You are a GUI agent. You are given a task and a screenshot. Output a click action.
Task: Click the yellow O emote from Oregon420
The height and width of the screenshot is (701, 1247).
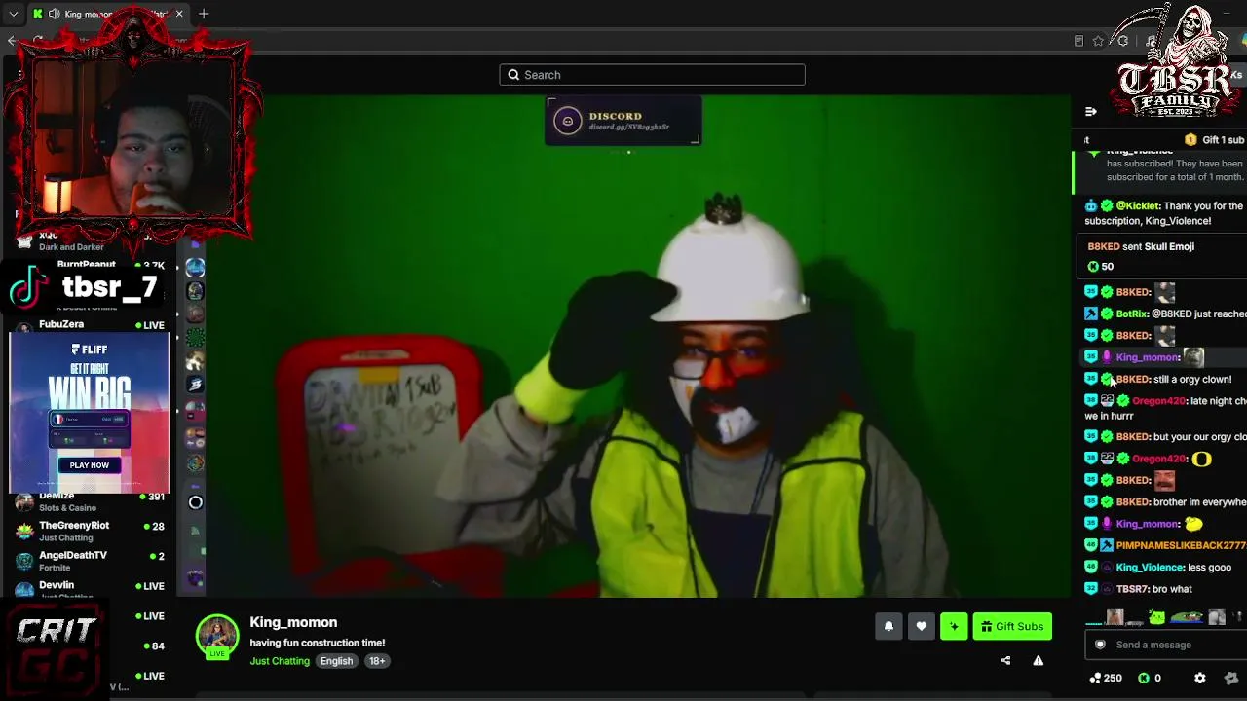pos(1201,459)
